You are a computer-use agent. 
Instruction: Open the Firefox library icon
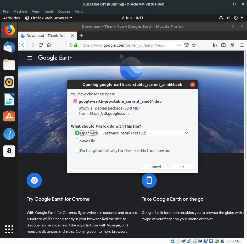pos(215,45)
